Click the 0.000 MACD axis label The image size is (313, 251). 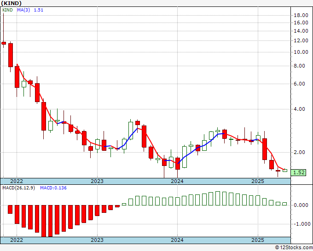point(301,205)
